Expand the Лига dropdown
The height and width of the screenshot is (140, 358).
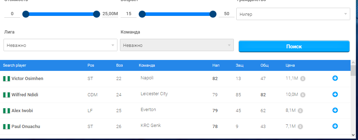pyautogui.click(x=60, y=45)
